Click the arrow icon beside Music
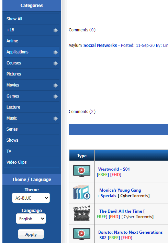Viewport: 168px width, 243px height. click(56, 119)
